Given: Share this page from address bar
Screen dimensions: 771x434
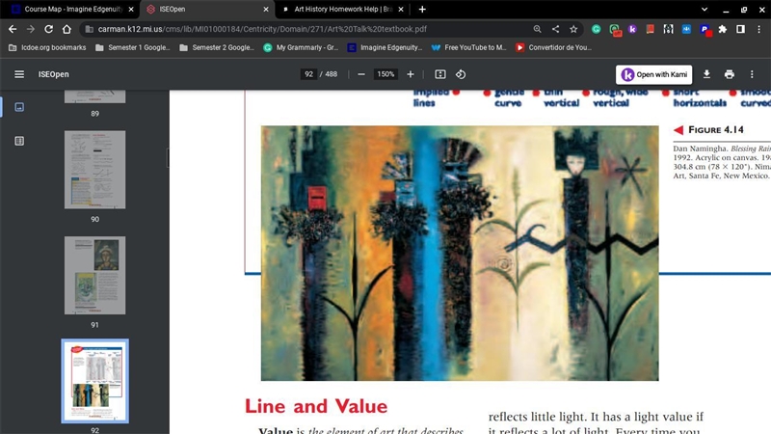Looking at the screenshot, I should coord(555,29).
